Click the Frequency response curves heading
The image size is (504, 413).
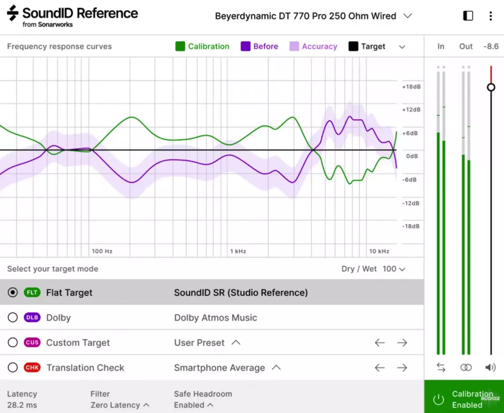click(60, 47)
